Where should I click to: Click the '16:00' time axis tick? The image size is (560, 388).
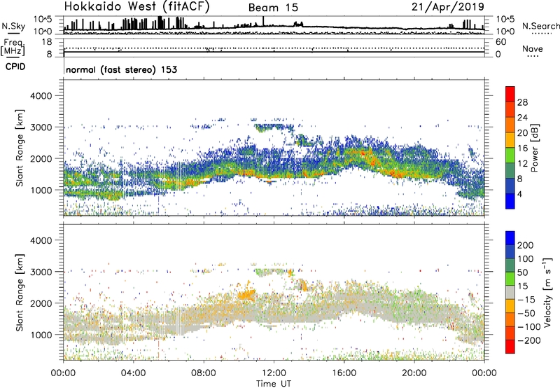tap(344, 373)
